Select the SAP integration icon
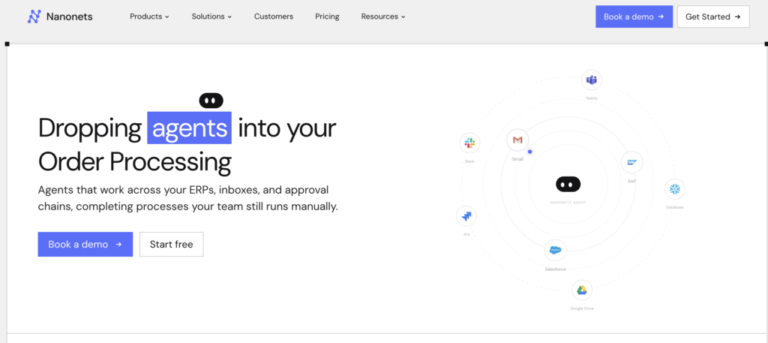 pos(631,162)
